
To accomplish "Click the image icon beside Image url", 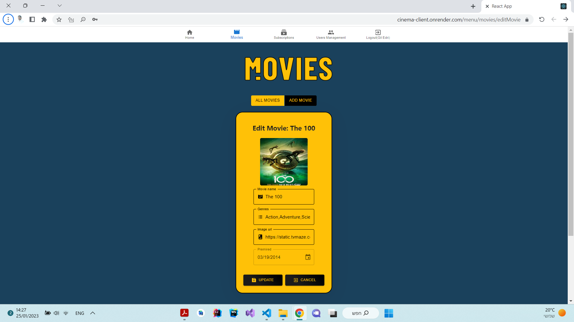I will [260, 237].
